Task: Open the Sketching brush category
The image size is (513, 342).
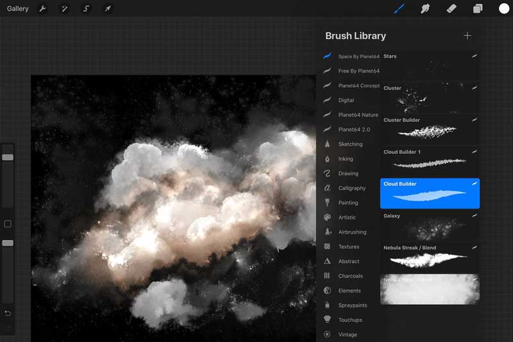Action: tap(350, 144)
